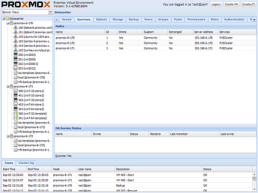Screen dimensions: 258x193
Task: Switch to the Search tab
Action: [x=67, y=19]
